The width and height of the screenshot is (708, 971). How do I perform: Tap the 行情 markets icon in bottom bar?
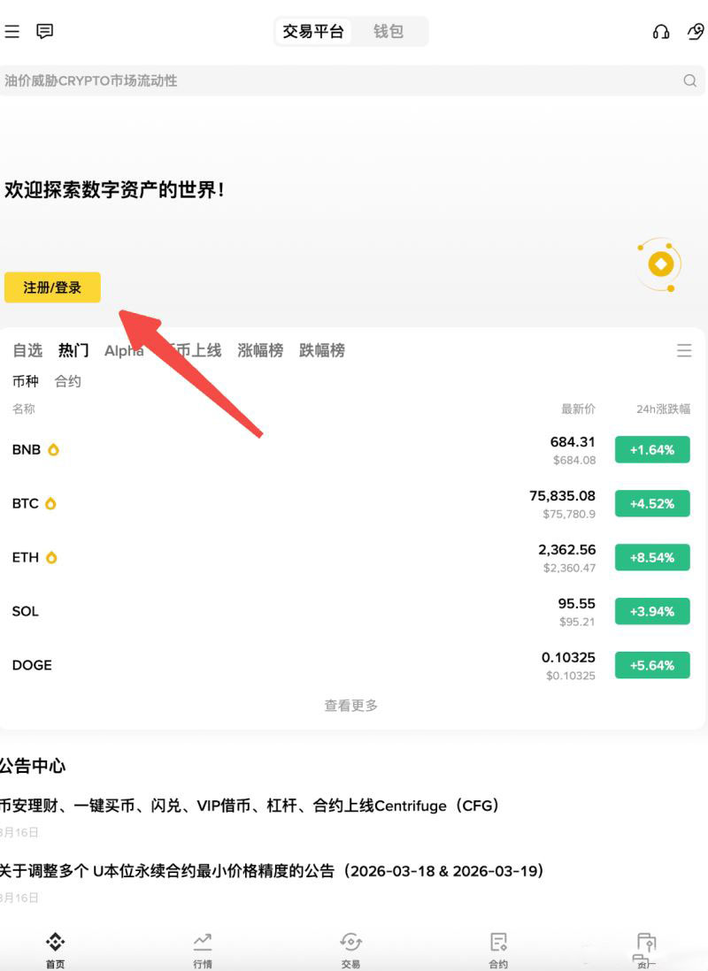203,943
